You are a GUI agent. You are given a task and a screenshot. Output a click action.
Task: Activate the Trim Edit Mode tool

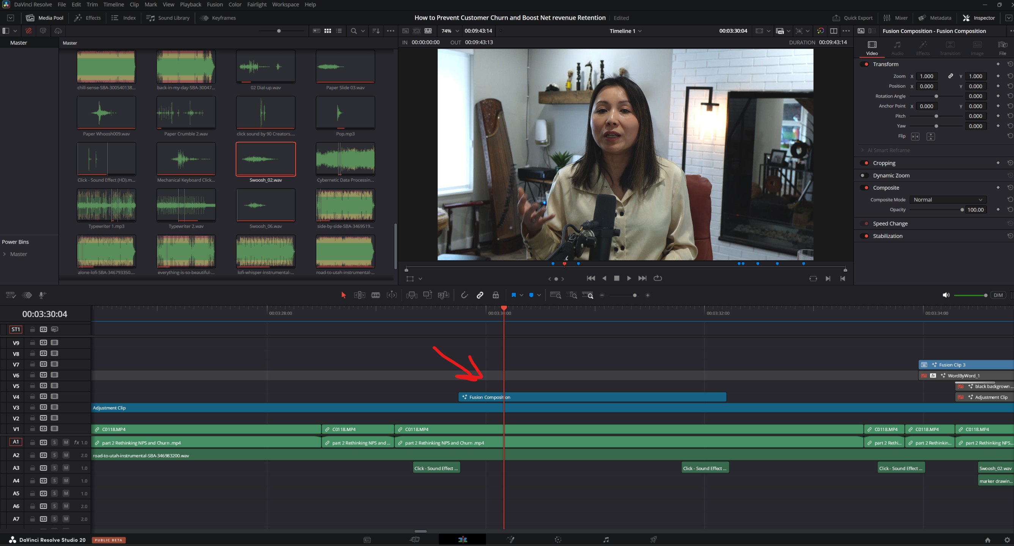[359, 295]
